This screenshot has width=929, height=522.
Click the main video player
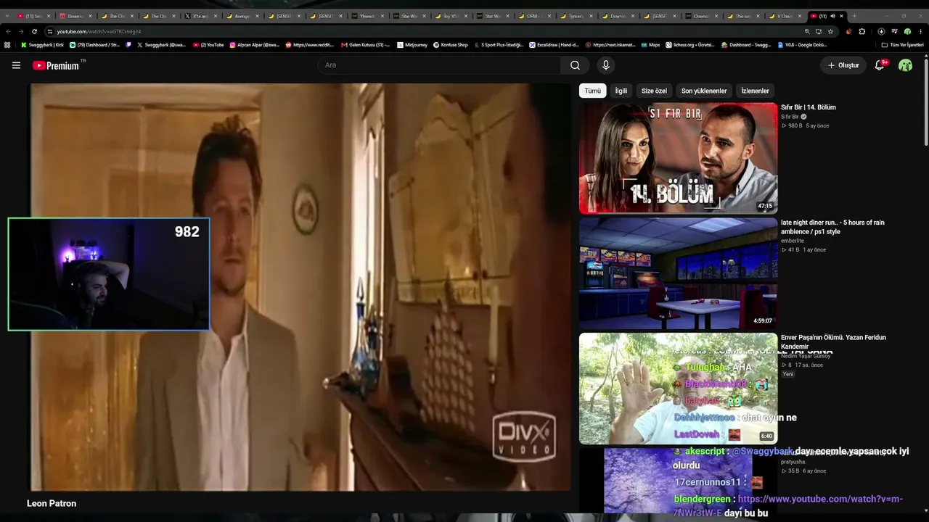pos(300,287)
